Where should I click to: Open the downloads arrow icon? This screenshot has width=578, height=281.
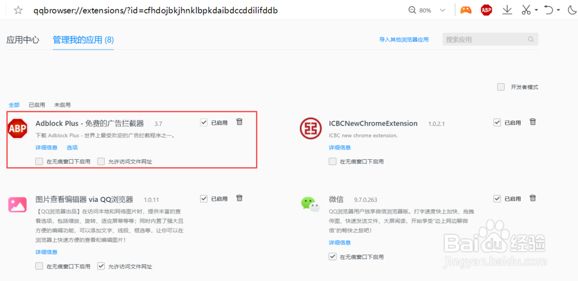pos(507,10)
